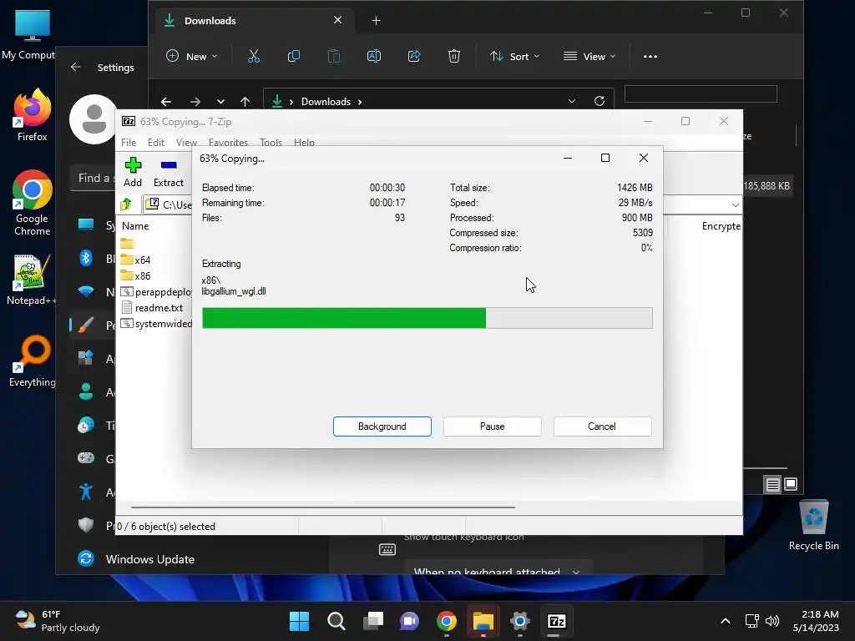
Task: Go back with the Settings arrow
Action: [76, 67]
